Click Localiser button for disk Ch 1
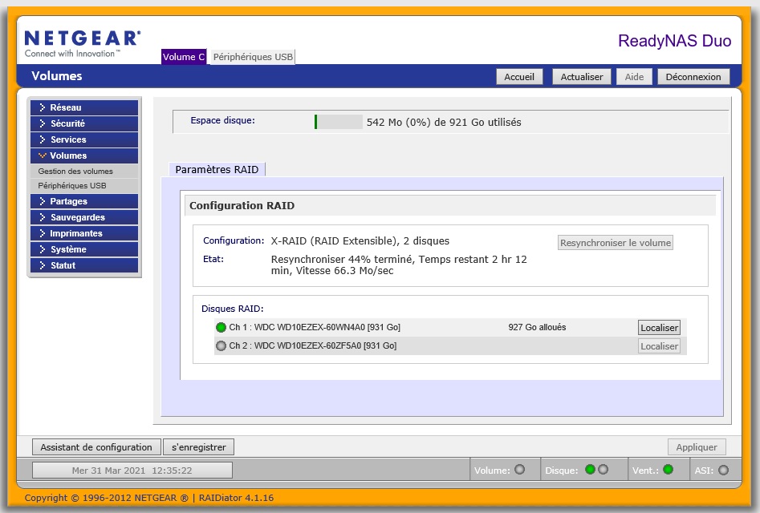 click(x=659, y=328)
